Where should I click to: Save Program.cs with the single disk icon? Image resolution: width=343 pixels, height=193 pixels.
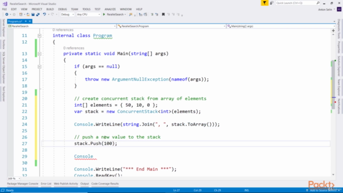coord(33,14)
